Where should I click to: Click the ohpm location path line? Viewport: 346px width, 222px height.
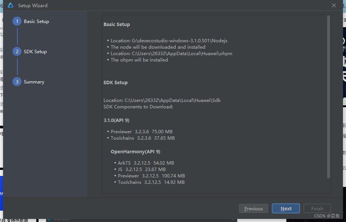(x=171, y=53)
